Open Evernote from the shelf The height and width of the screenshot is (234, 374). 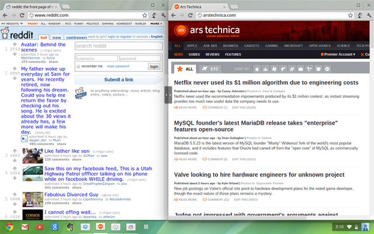pyautogui.click(x=70, y=227)
